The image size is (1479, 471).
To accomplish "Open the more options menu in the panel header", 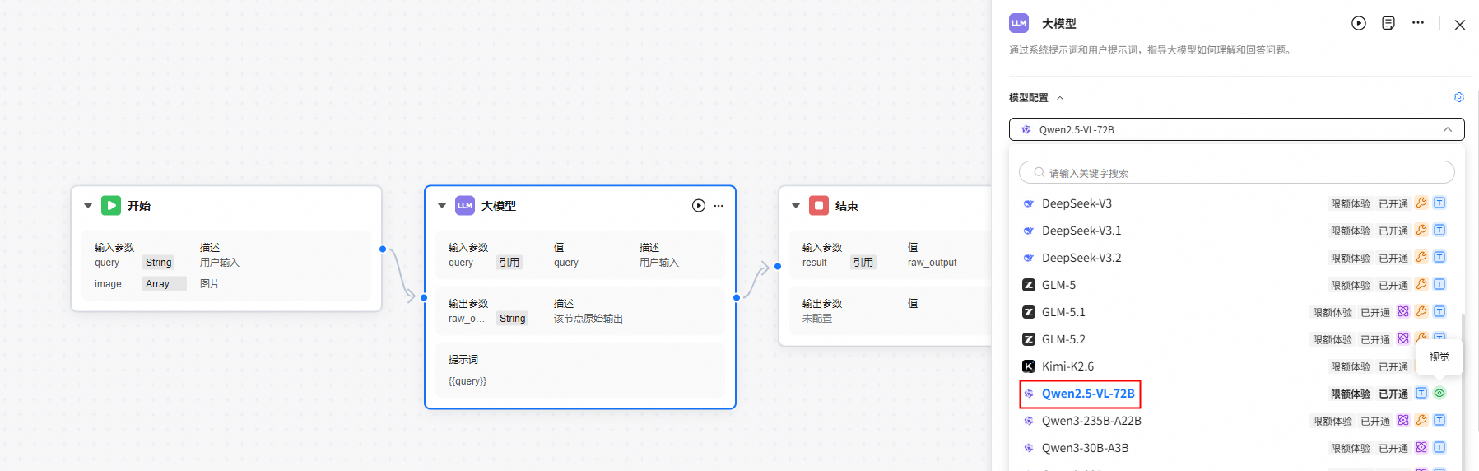I will click(1418, 23).
